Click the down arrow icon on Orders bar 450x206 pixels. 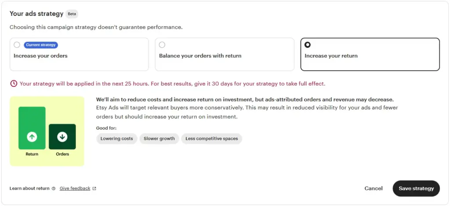point(62,137)
